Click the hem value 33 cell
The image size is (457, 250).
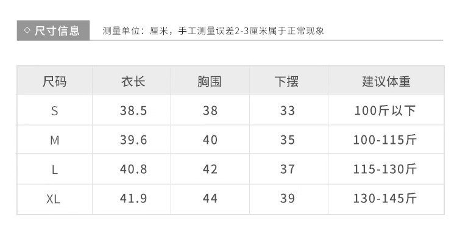coord(287,111)
